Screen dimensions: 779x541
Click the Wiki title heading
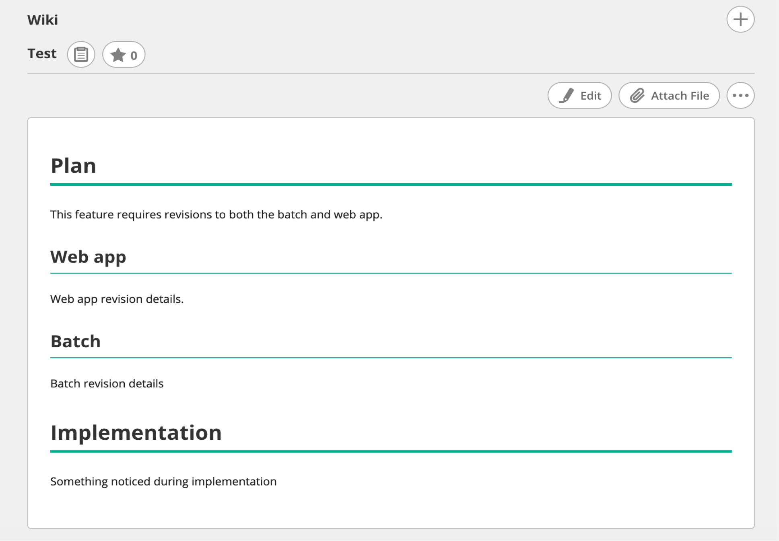pos(43,20)
